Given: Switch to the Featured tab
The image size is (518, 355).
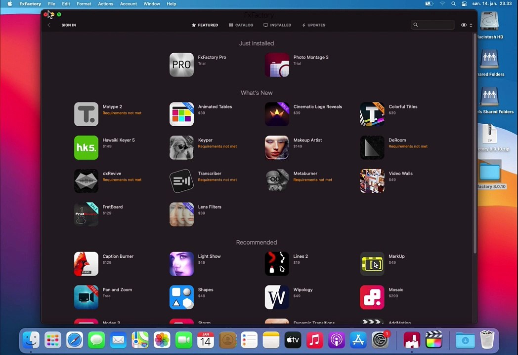Looking at the screenshot, I should (x=205, y=25).
